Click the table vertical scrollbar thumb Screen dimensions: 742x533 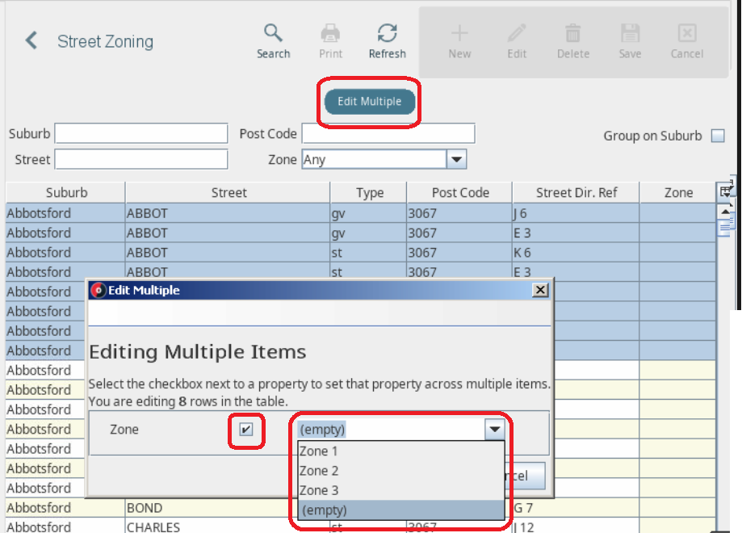(x=725, y=228)
